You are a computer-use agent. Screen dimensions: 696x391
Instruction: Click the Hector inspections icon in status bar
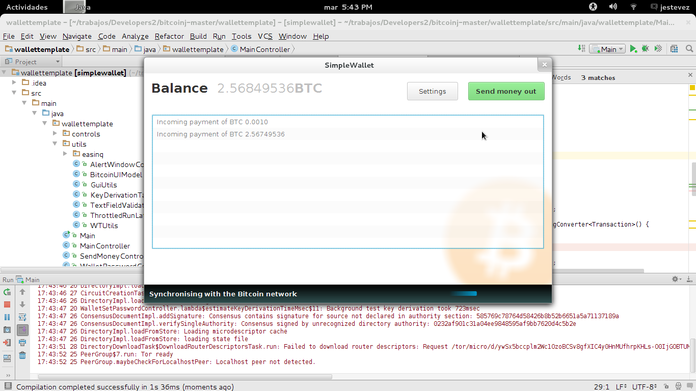[x=678, y=386]
